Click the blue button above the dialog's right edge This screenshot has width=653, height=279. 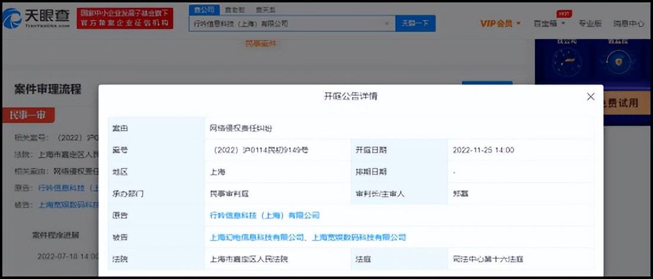tap(487, 83)
